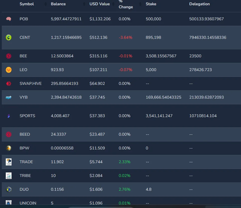241x208 pixels.
Task: Click the 2.33% change for TRADE
Action: click(x=125, y=162)
